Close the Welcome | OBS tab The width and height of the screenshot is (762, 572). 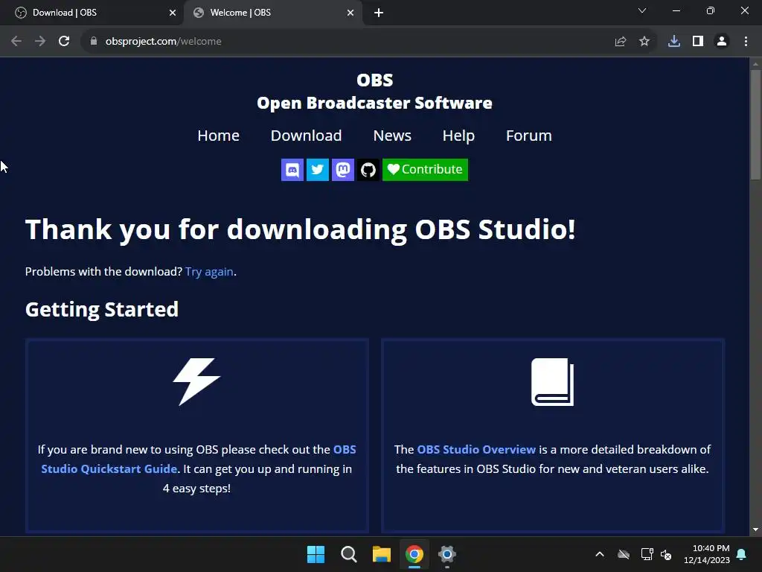point(350,13)
